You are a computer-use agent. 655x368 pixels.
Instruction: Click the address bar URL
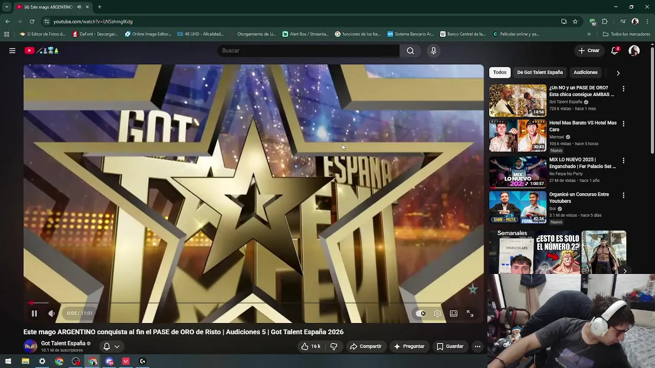click(x=93, y=21)
